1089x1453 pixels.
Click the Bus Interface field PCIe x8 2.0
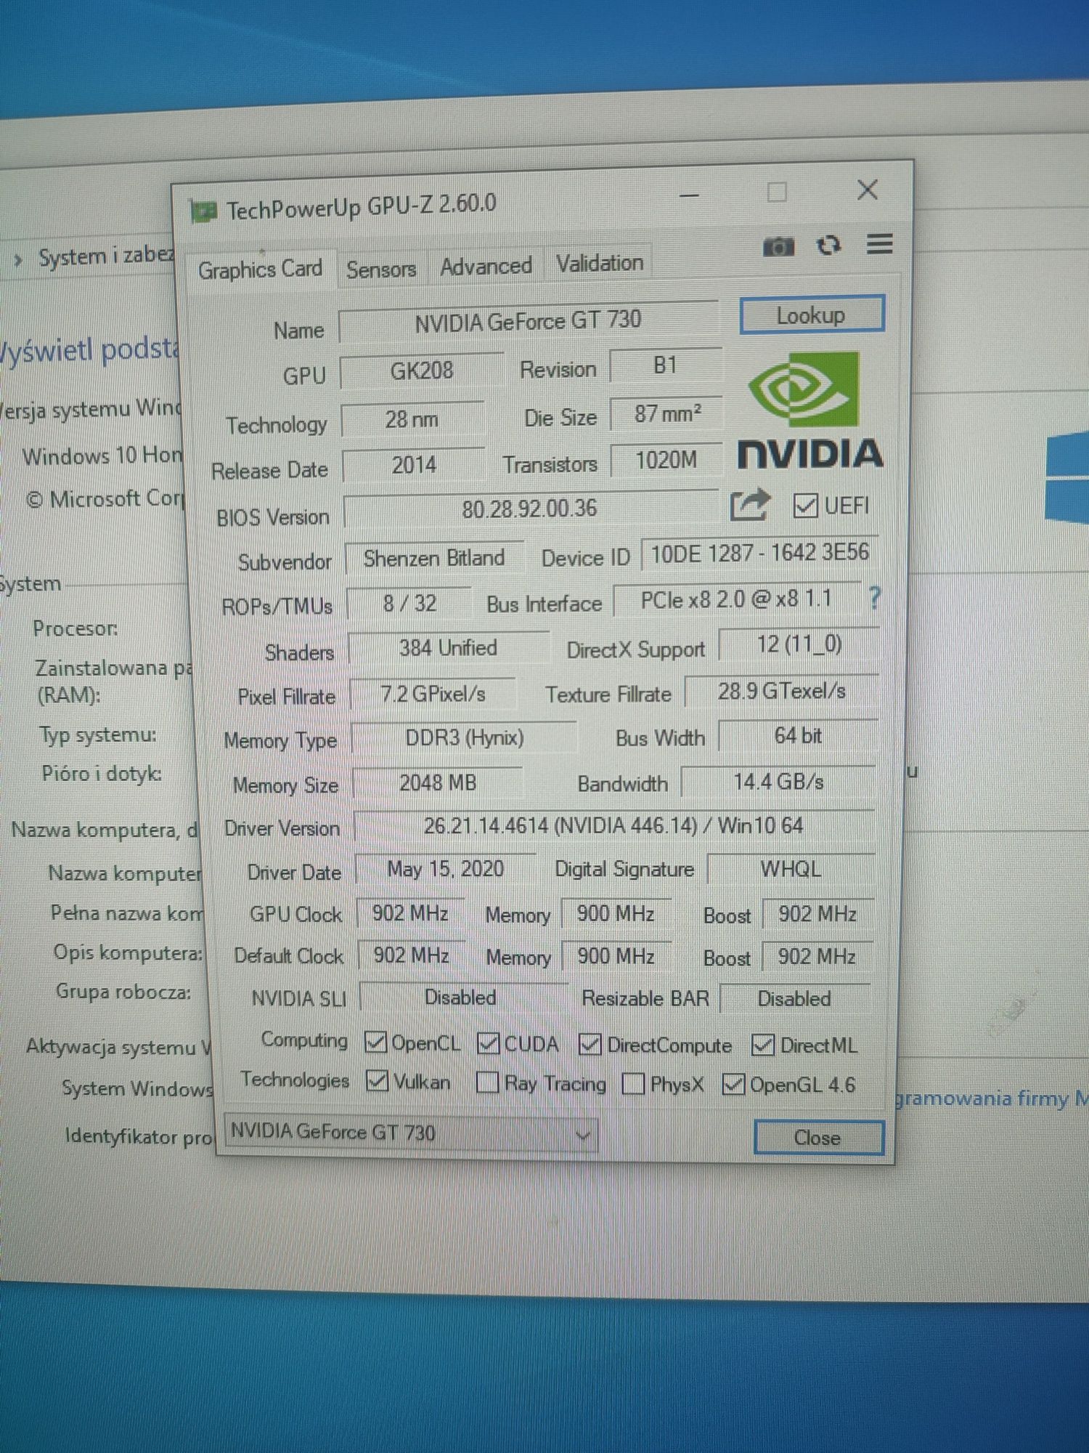tap(736, 600)
